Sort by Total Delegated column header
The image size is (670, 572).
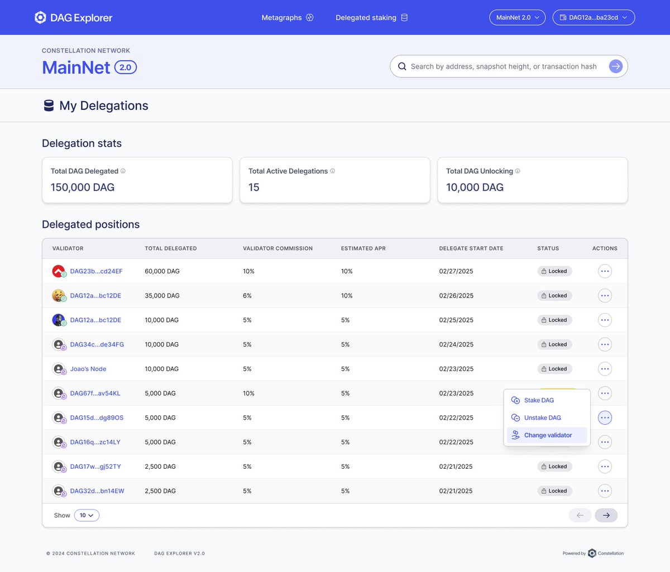click(171, 248)
